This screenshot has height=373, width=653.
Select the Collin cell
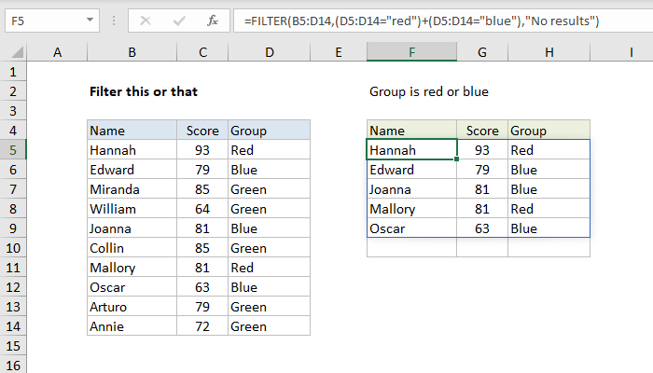pos(132,248)
